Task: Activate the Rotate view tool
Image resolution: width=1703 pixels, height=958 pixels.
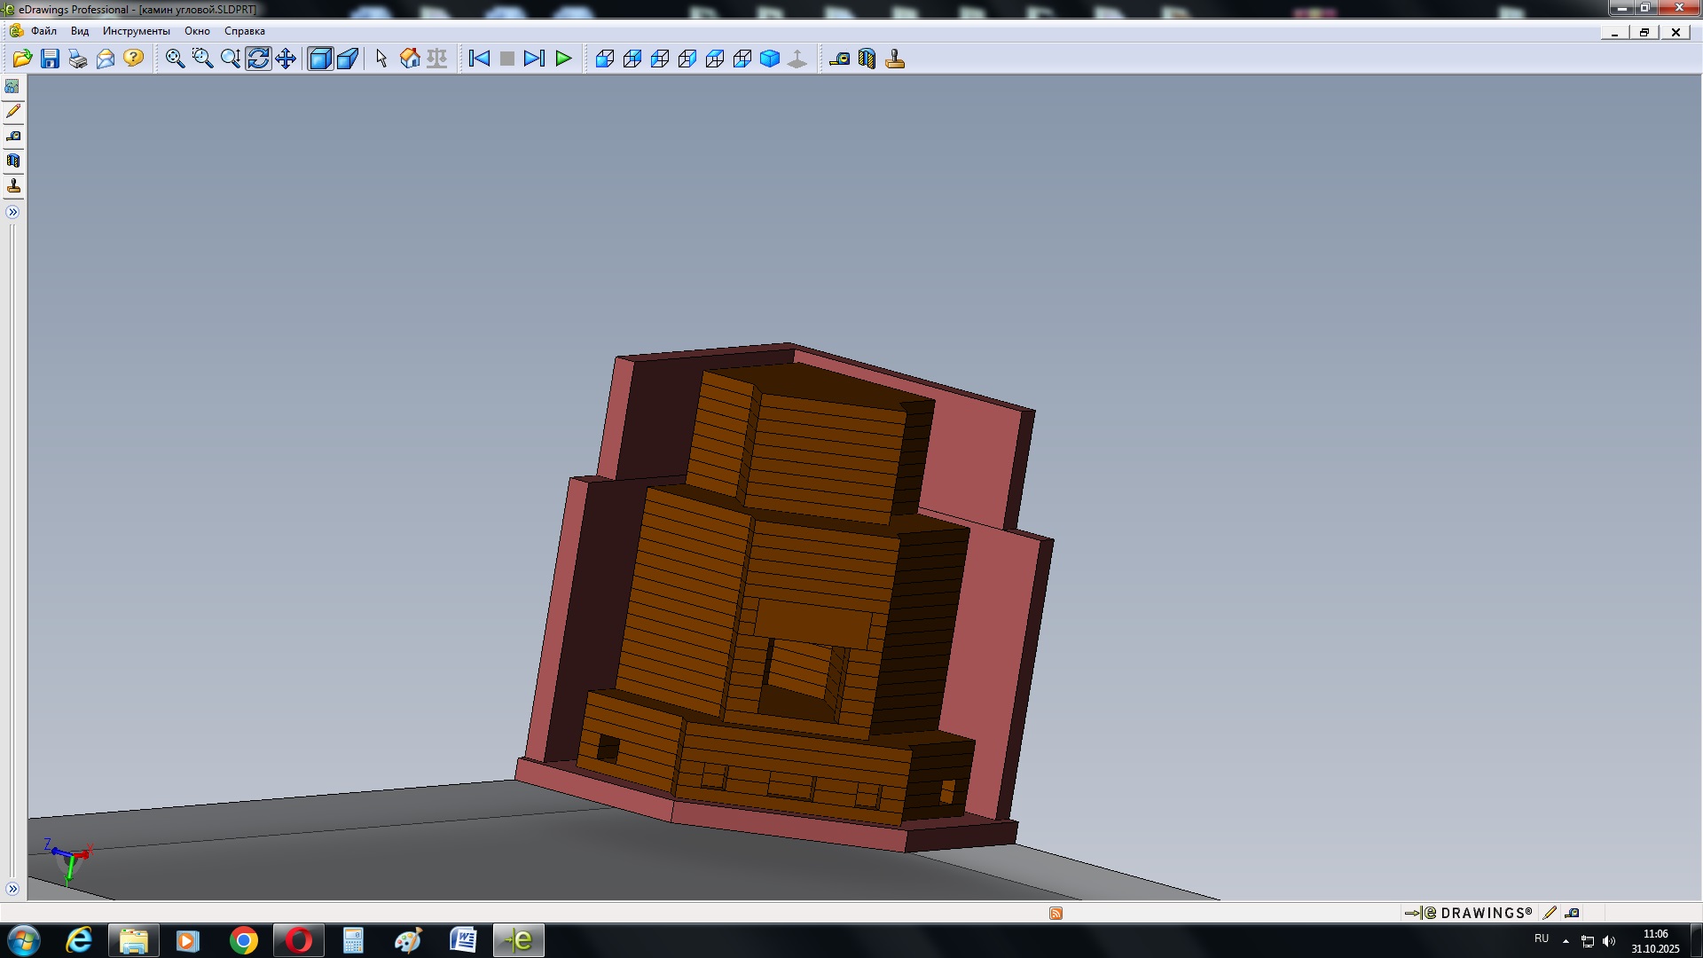Action: pos(258,59)
